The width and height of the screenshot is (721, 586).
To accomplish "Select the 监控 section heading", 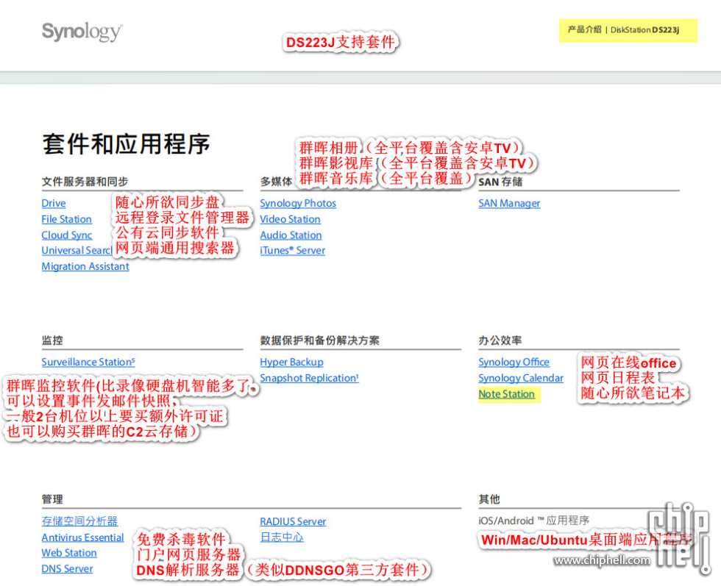I will click(52, 340).
